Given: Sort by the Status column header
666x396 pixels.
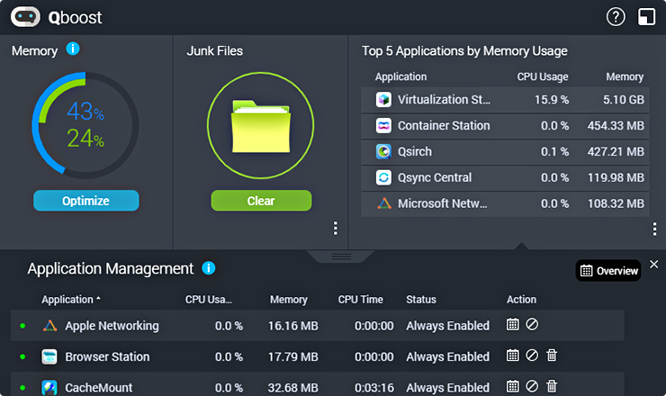Looking at the screenshot, I should (421, 300).
